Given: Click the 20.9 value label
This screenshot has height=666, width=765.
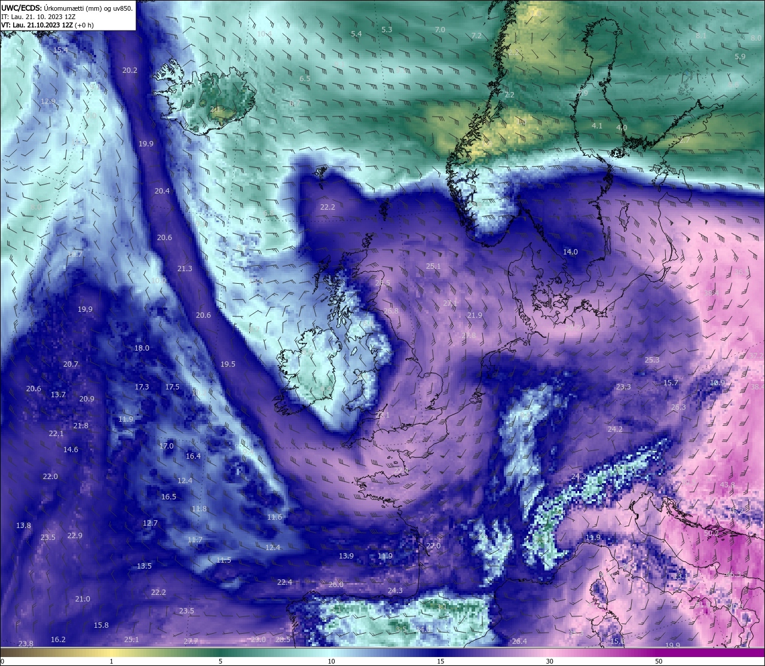Looking at the screenshot, I should point(87,399).
